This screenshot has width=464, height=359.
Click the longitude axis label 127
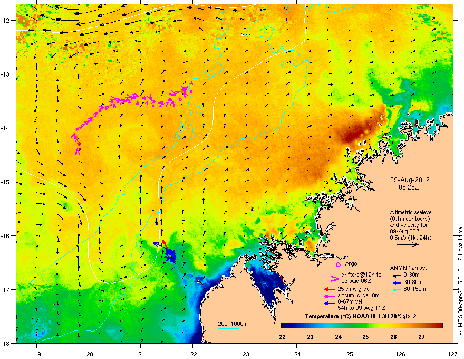(x=453, y=354)
